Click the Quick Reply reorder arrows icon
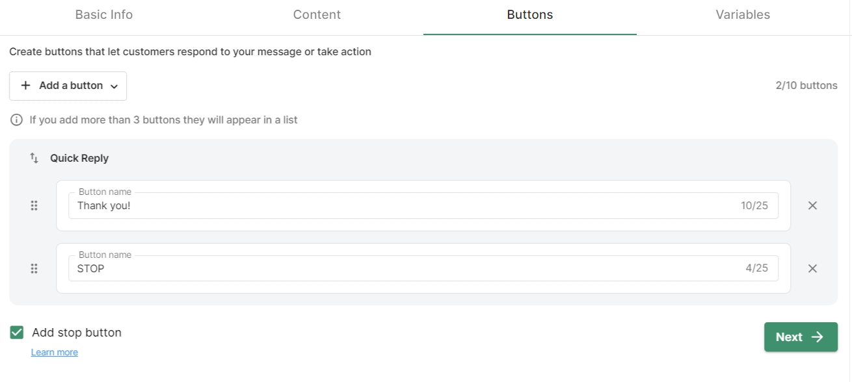Viewport: 852px width, 382px height. coord(34,158)
